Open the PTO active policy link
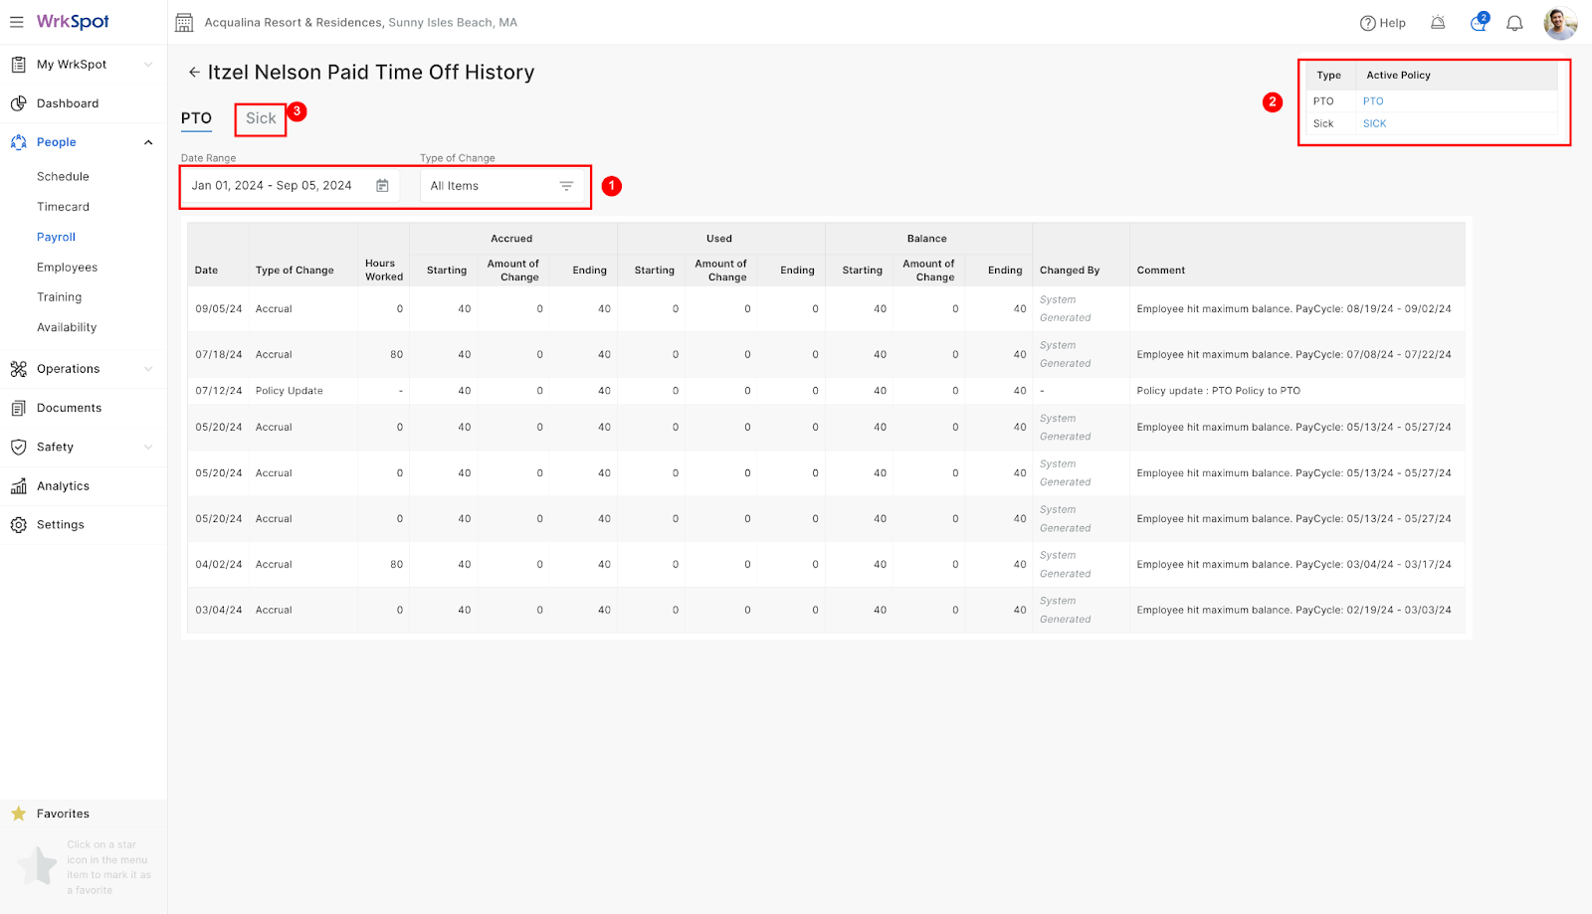This screenshot has height=914, width=1592. click(x=1373, y=101)
